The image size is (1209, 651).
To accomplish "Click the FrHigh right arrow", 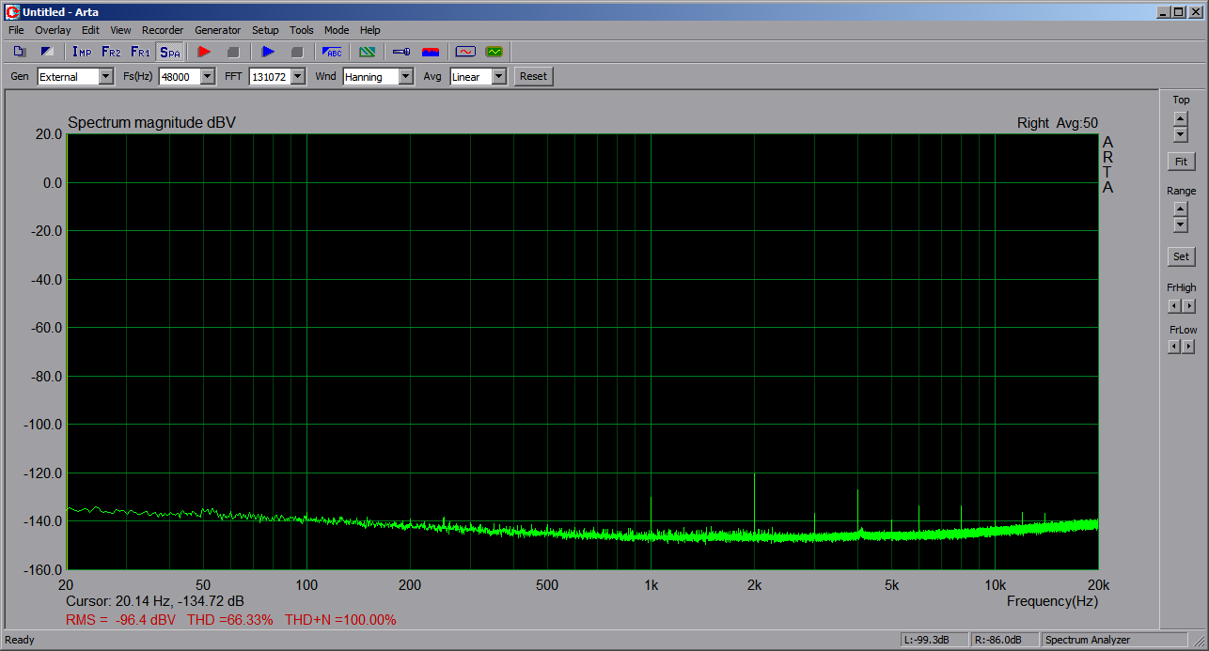I will point(1188,305).
